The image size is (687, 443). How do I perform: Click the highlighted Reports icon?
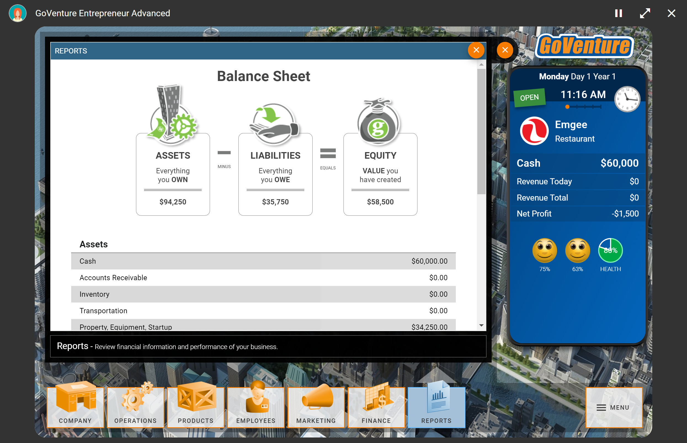click(436, 406)
